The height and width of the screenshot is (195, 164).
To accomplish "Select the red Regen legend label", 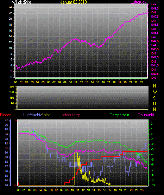I will coord(6,115).
